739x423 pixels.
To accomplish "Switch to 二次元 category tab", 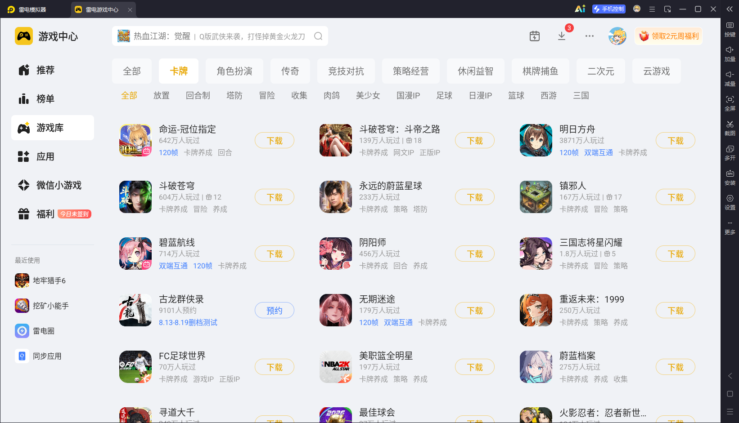I will 601,71.
